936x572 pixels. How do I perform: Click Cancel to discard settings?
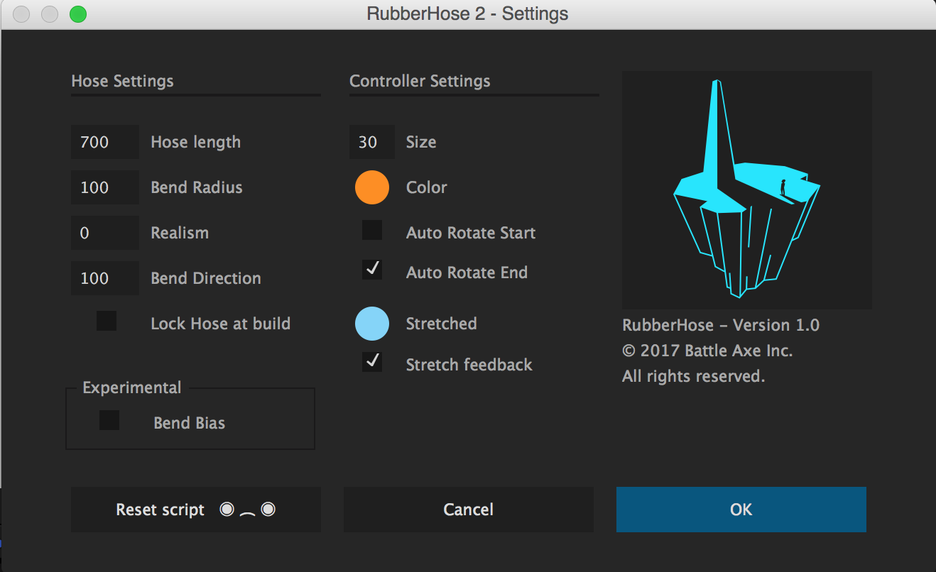(x=469, y=510)
